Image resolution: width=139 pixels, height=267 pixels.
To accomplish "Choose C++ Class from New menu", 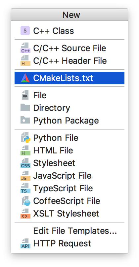I will pyautogui.click(x=69, y=31).
